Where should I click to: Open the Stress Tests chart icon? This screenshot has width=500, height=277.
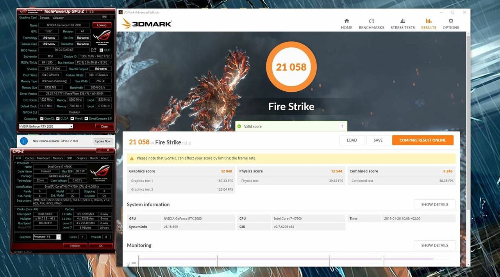point(403,21)
